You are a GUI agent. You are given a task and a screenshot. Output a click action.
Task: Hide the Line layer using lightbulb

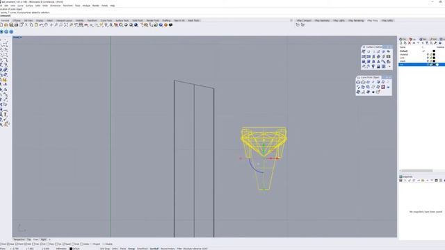click(x=428, y=58)
